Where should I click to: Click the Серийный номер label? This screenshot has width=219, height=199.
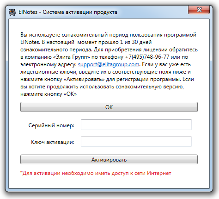51,125
